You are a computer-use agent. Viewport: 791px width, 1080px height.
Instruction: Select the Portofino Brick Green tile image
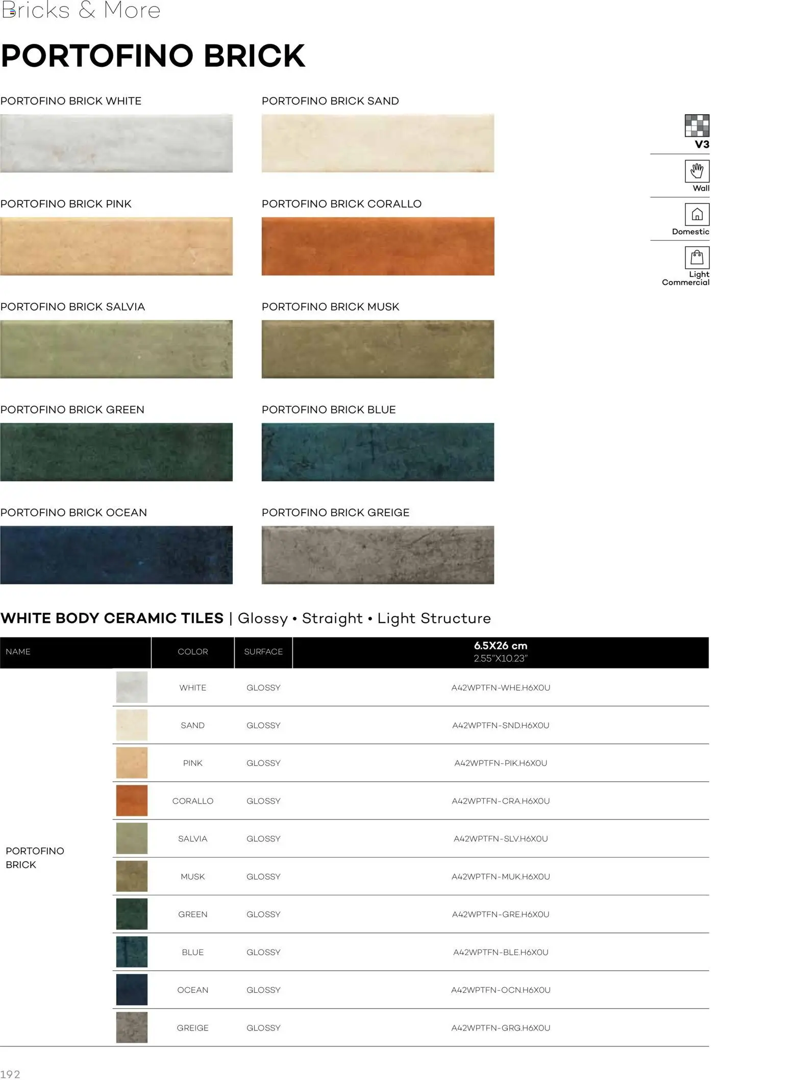click(116, 452)
